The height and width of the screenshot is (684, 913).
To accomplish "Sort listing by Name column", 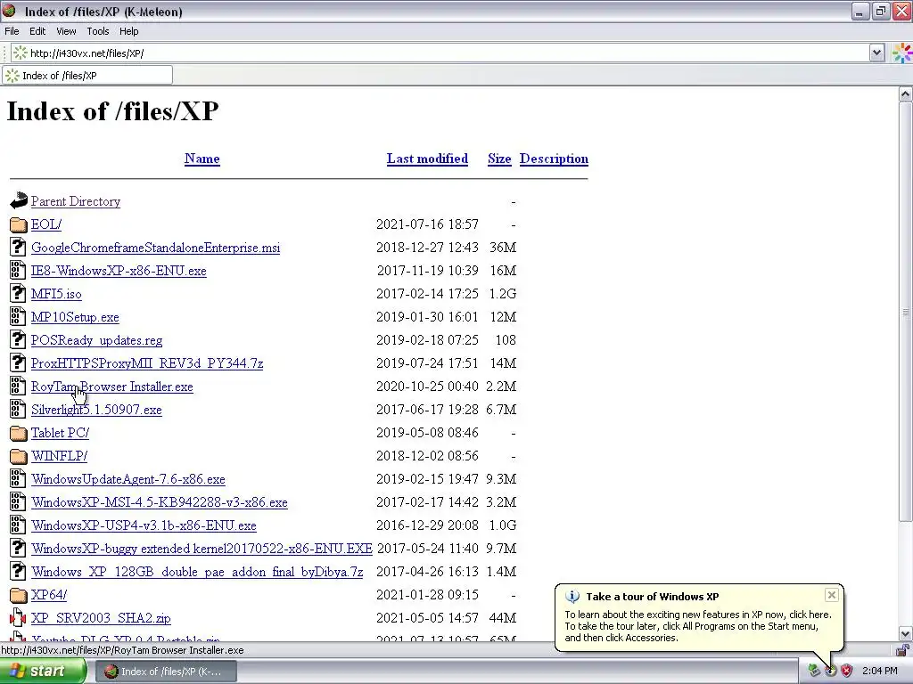I will pos(202,159).
